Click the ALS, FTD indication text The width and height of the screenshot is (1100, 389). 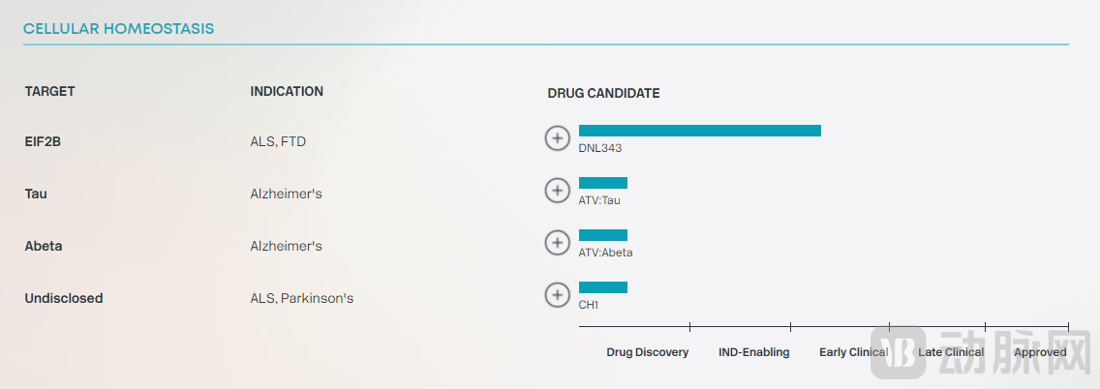tap(278, 141)
